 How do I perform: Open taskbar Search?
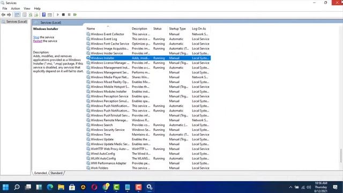(x=17, y=187)
